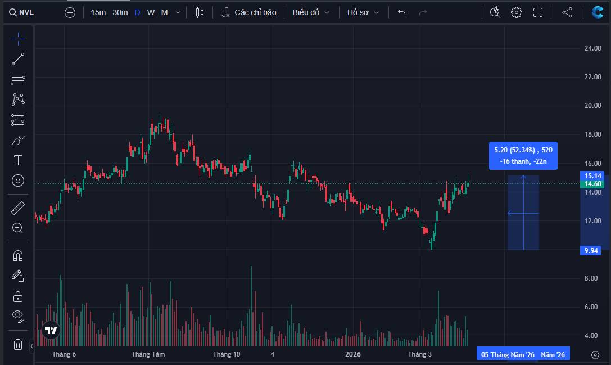Open chart settings gear icon

[516, 12]
